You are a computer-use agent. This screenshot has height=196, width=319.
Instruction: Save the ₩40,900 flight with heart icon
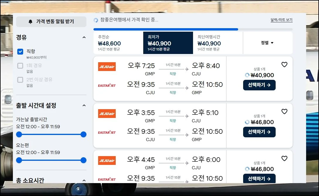(284, 65)
